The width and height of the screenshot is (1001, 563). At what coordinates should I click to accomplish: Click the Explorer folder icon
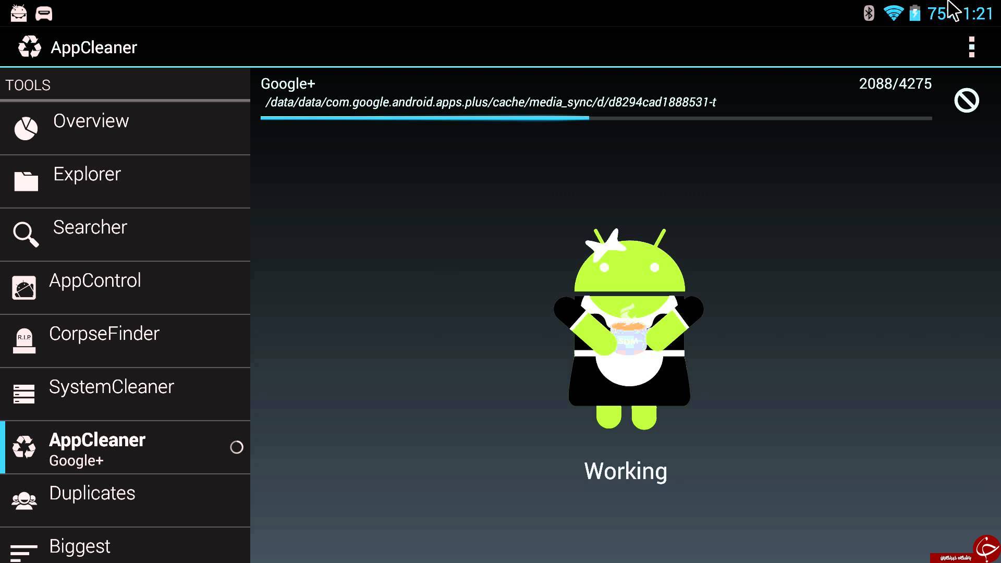click(x=26, y=181)
